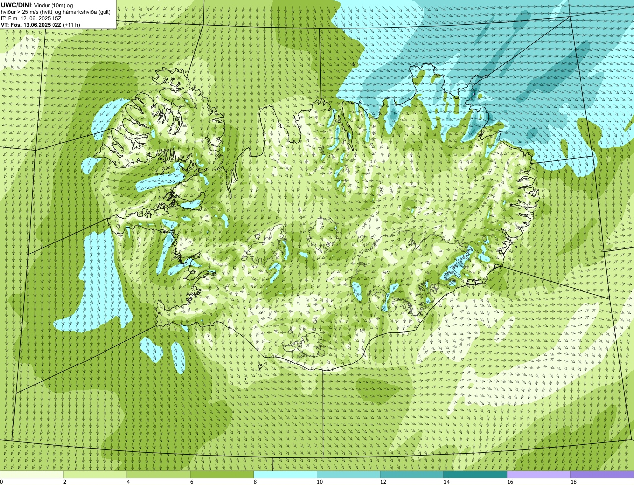This screenshot has width=634, height=485.
Task: Click the 12–14 m/s teal legend swatch
Action: 412,475
